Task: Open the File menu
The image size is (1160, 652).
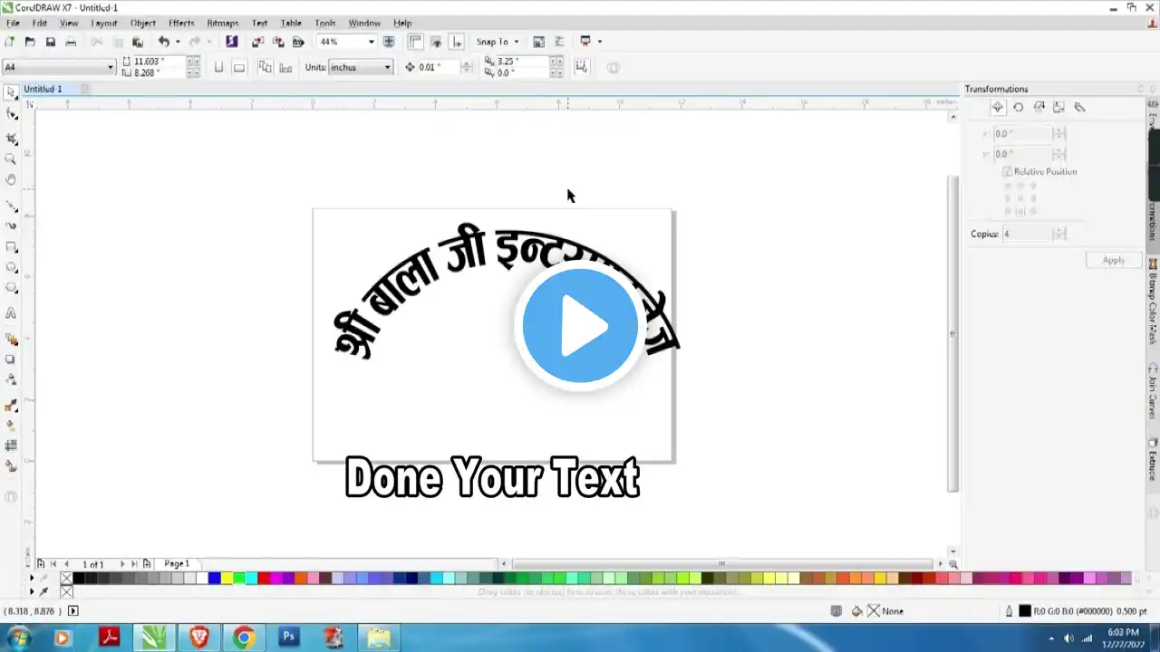Action: [x=13, y=23]
